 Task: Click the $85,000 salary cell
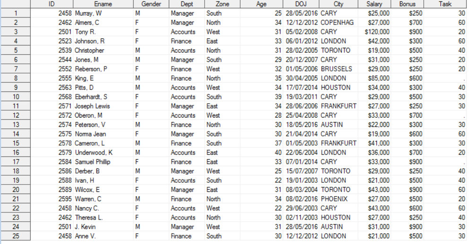[x=379, y=79]
